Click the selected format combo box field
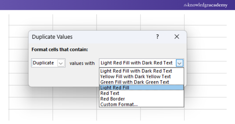Viewport: 235px width, 124px height. pos(137,63)
